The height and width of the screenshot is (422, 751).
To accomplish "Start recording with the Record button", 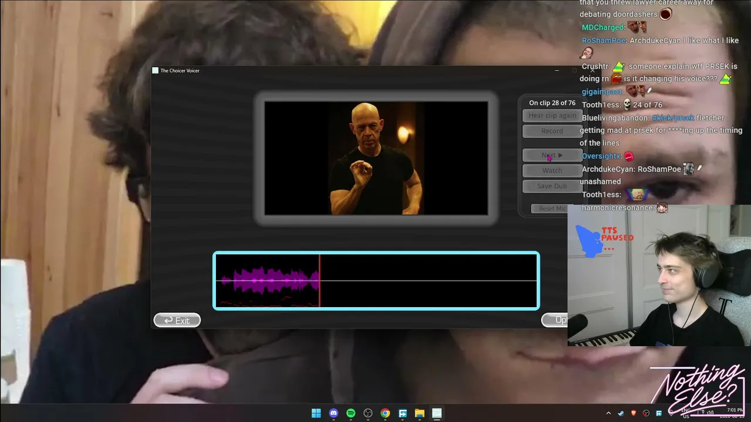I will (552, 131).
